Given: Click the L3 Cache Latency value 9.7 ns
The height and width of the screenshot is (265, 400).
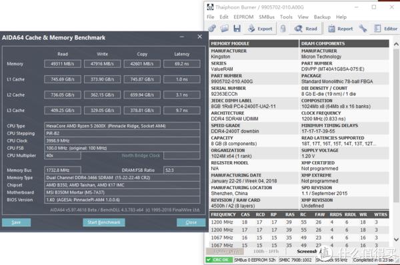Looking at the screenshot, I should [x=181, y=111].
